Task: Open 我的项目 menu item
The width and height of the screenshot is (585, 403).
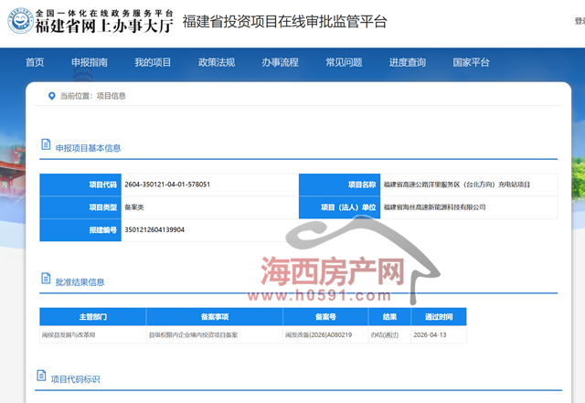Action: pos(153,62)
